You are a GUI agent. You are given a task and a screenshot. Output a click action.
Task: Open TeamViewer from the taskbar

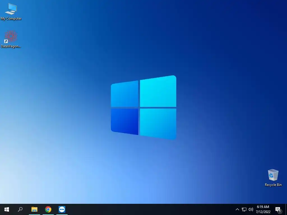[x=62, y=209]
